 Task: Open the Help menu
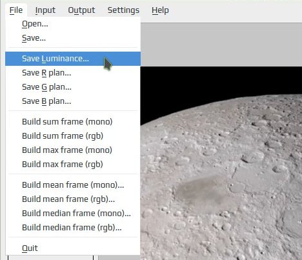tap(160, 10)
